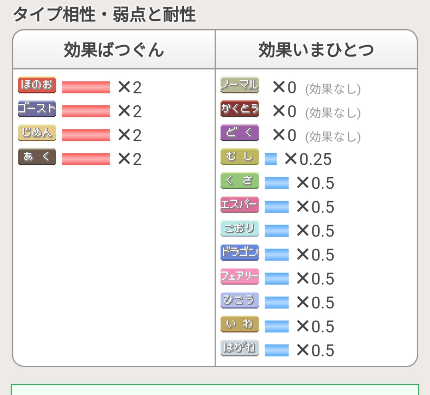430x395 pixels.
Task: Click the エスパー (Psychic) type badge
Action: coord(239,204)
